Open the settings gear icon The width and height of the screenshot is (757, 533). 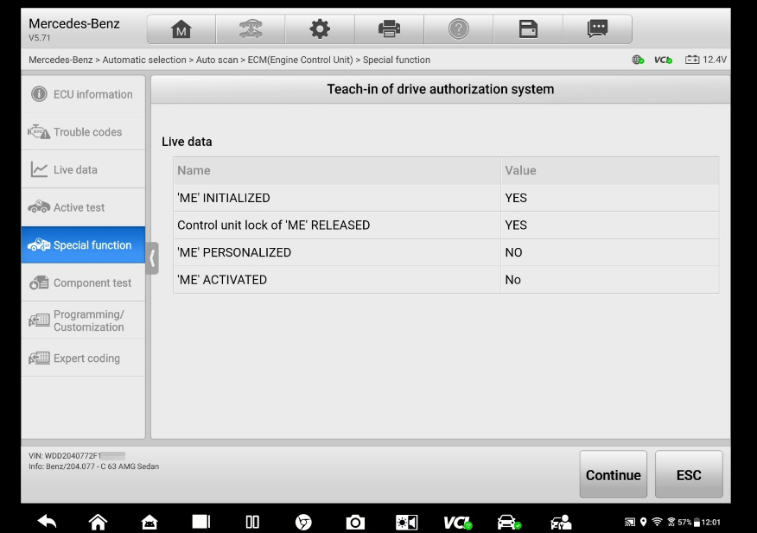(x=320, y=29)
